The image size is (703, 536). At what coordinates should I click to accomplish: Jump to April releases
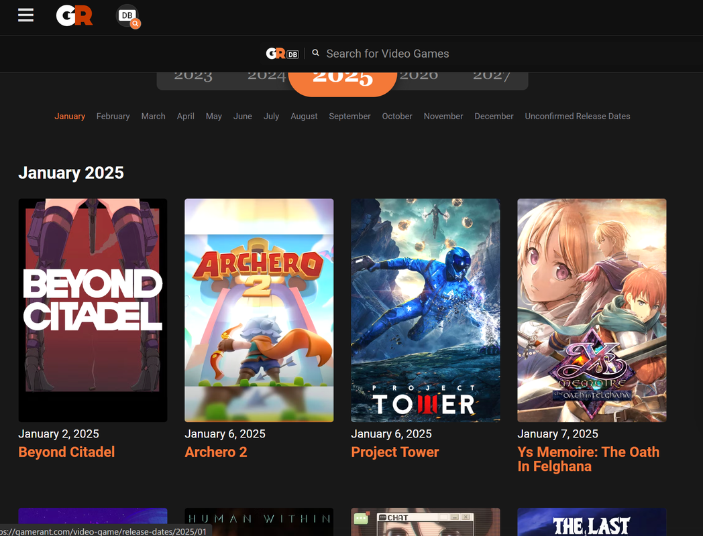(x=186, y=117)
